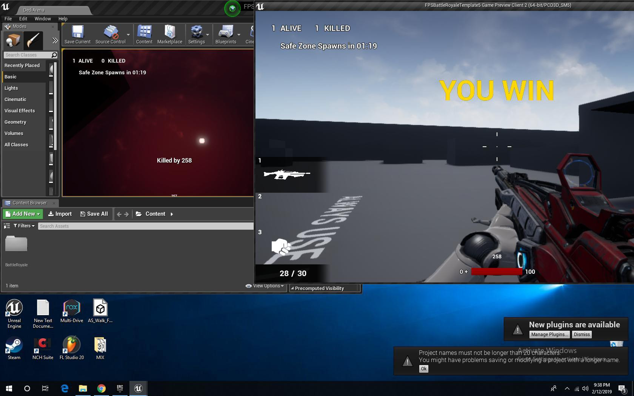
Task: Click the Settings gear toolbar icon
Action: coord(196,34)
